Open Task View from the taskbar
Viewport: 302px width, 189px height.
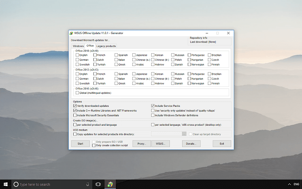pyautogui.click(x=98, y=184)
